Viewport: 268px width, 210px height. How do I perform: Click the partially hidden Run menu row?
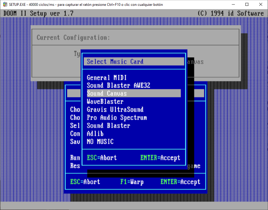(75, 158)
